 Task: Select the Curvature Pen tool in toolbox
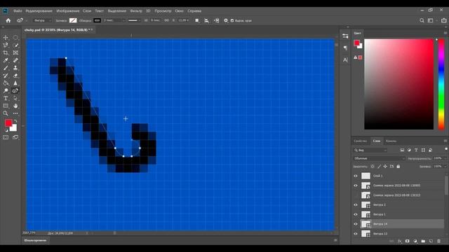[x=15, y=90]
